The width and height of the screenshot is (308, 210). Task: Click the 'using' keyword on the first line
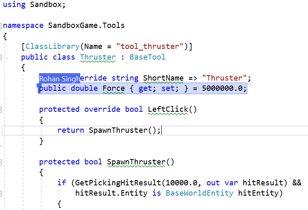point(14,5)
